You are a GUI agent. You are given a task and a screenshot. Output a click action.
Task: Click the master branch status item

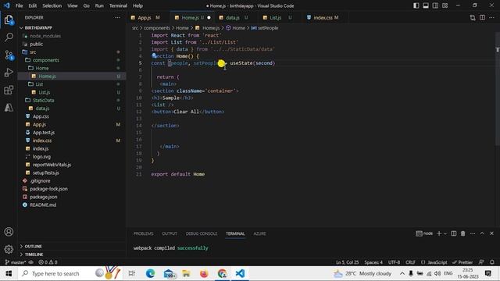(16, 262)
